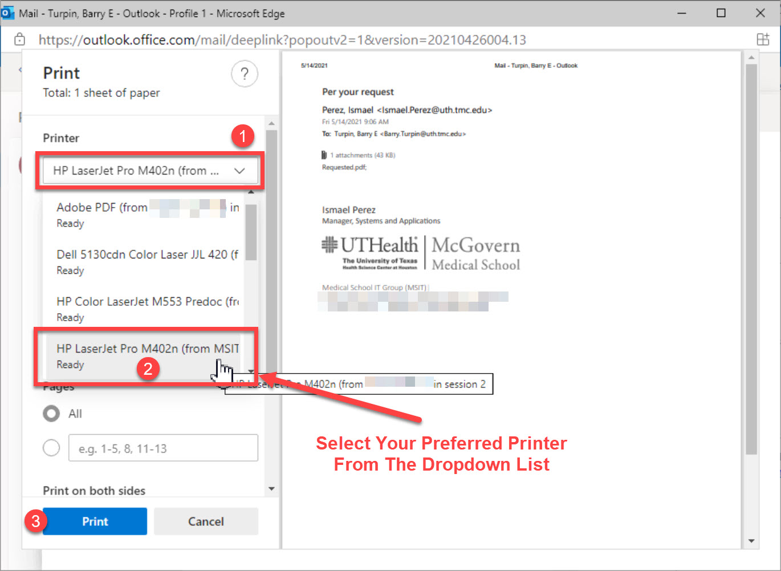Minimize the Edge browser window
The height and width of the screenshot is (571, 781).
click(x=681, y=13)
